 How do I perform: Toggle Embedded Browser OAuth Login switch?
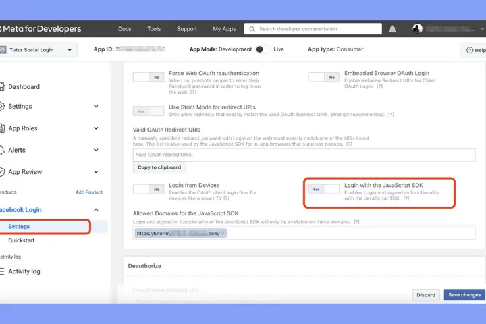pyautogui.click(x=324, y=77)
